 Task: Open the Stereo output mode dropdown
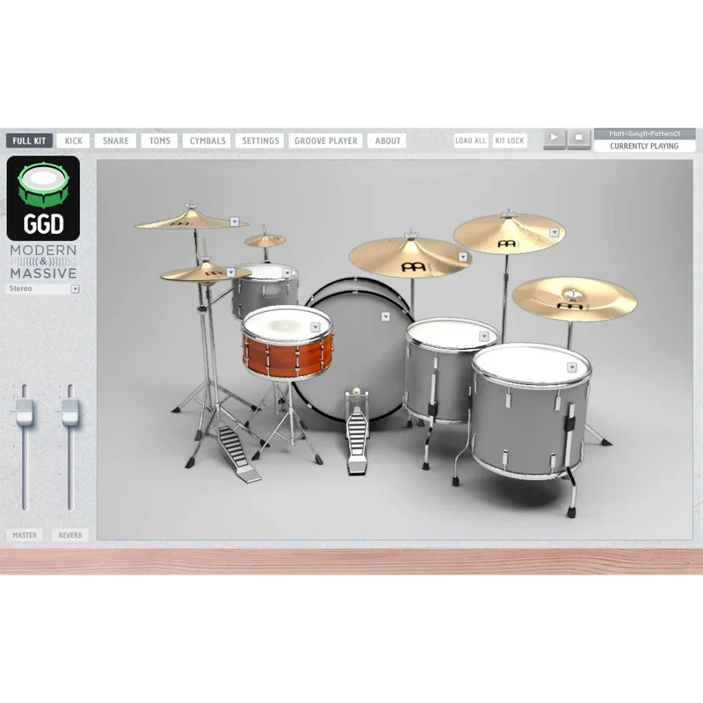click(x=43, y=289)
